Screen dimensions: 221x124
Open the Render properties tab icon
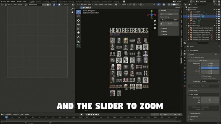click(x=185, y=51)
